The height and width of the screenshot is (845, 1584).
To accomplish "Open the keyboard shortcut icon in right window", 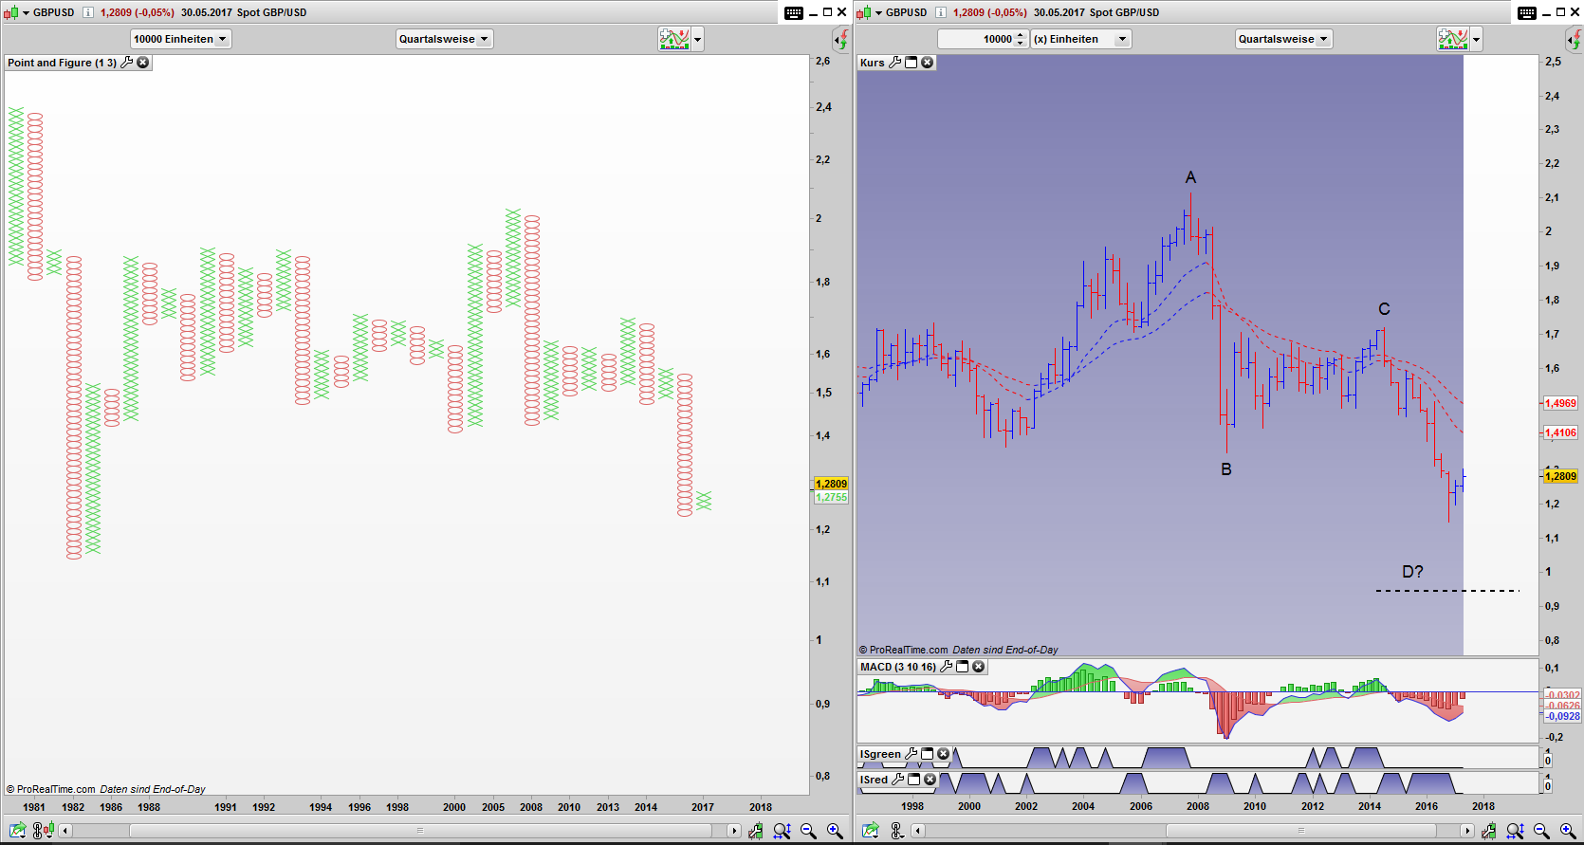I will pos(1526,12).
